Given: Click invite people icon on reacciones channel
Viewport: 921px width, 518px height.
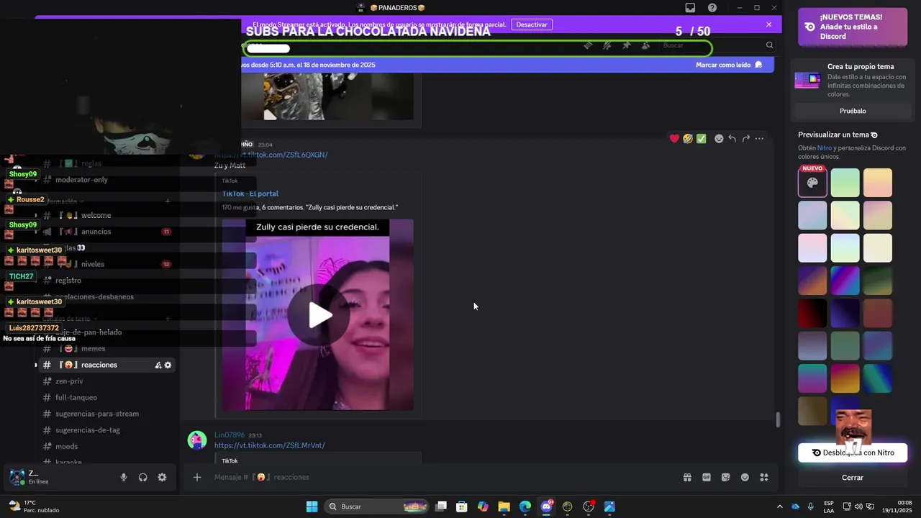Looking at the screenshot, I should coord(158,365).
